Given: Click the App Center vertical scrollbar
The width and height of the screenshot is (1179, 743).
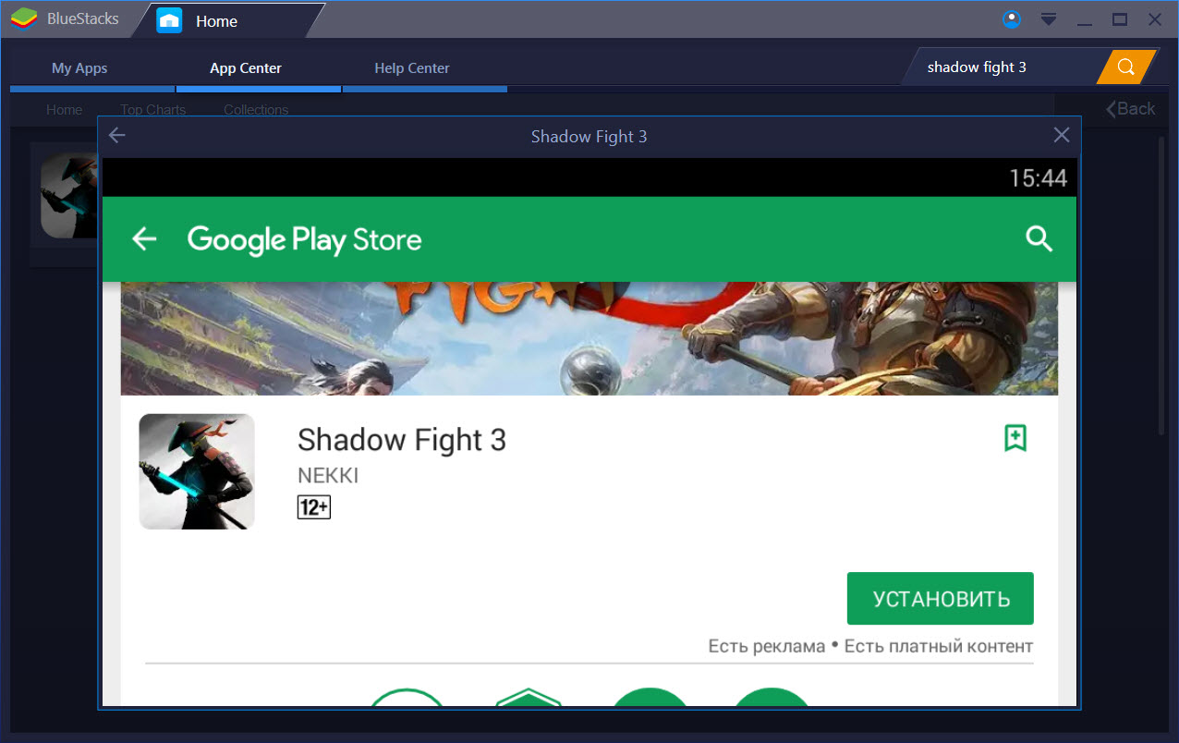Looking at the screenshot, I should click(x=1161, y=286).
